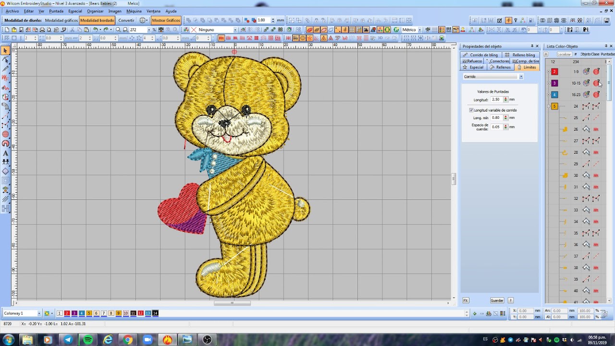Image resolution: width=615 pixels, height=346 pixels.
Task: Click the Internet Explorer taskbar icon
Action: click(x=108, y=340)
